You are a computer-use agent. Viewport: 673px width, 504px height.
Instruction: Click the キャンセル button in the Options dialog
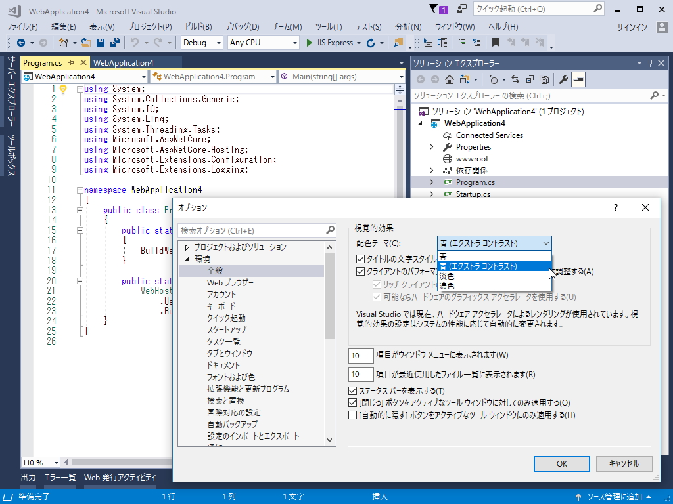pyautogui.click(x=623, y=463)
